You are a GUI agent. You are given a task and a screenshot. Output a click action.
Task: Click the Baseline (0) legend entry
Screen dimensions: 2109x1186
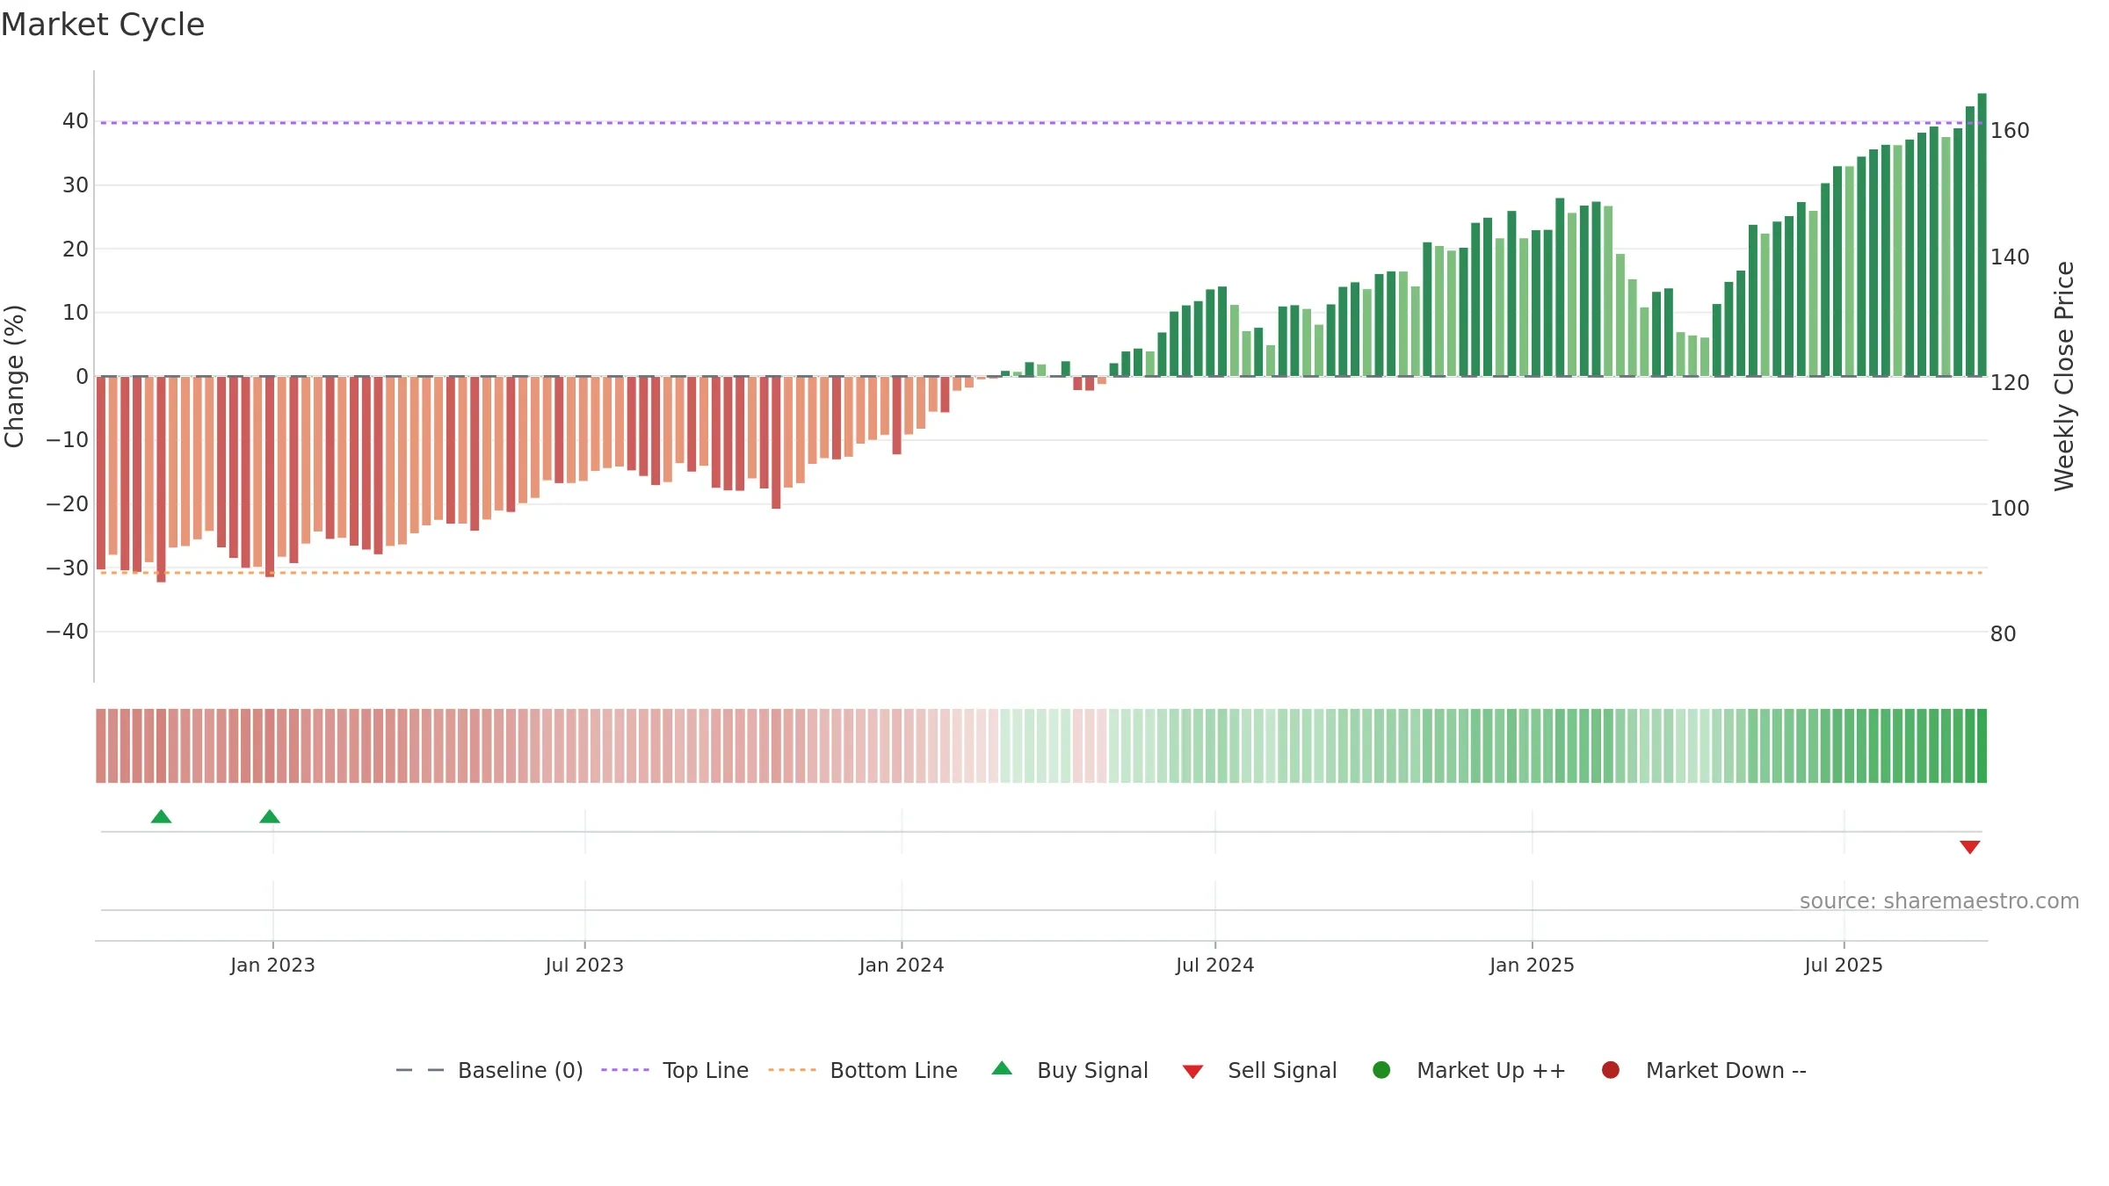pos(489,1070)
